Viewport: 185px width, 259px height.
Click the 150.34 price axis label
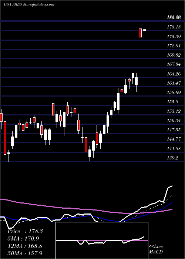coord(174,121)
